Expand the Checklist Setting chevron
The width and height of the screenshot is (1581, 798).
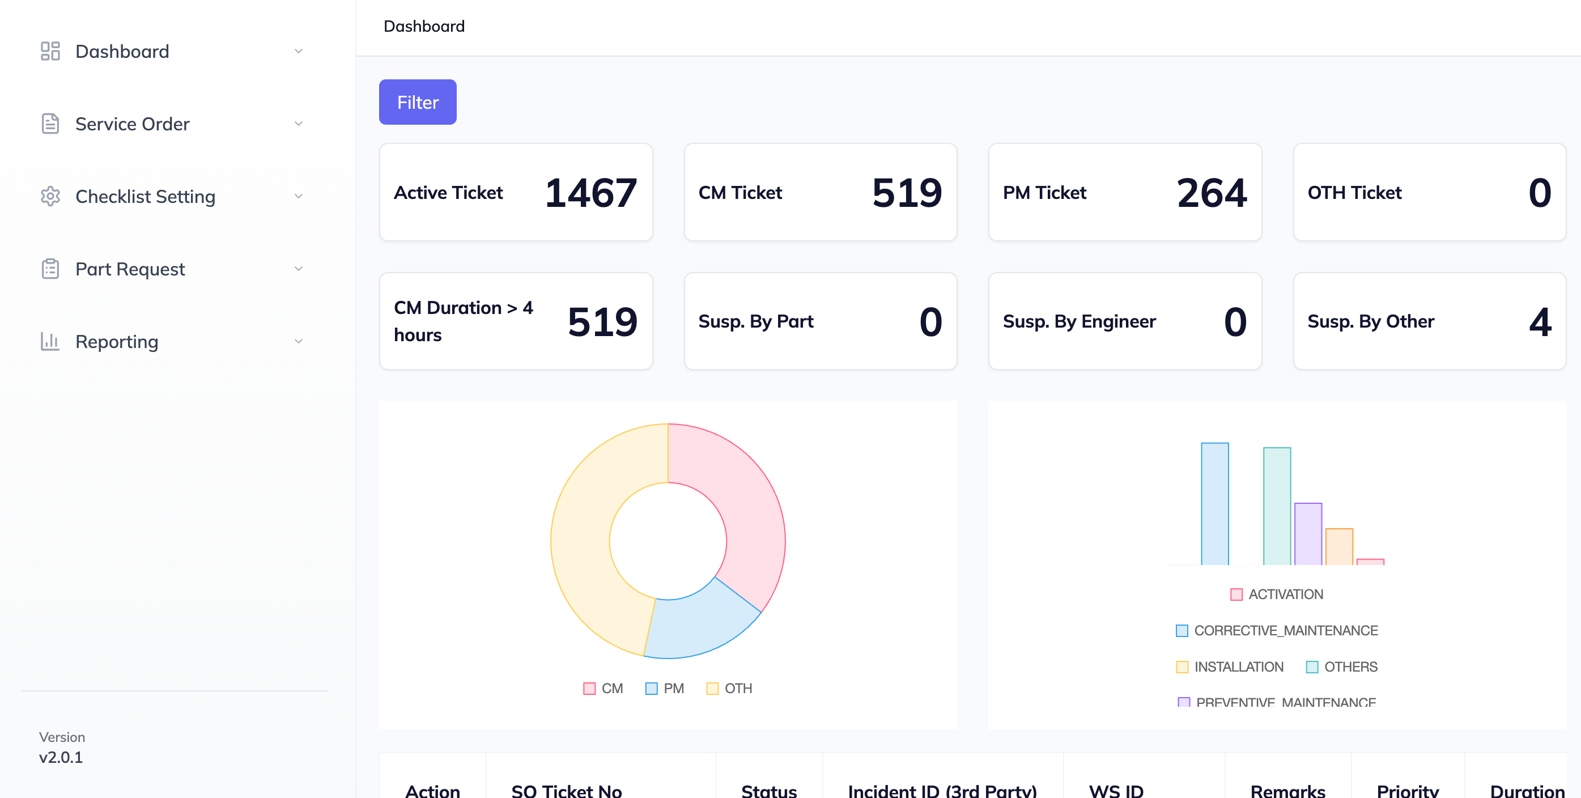[298, 196]
